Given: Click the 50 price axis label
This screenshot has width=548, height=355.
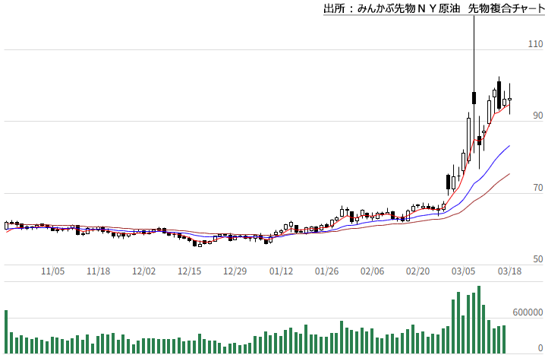Looking at the screenshot, I should pyautogui.click(x=537, y=260).
